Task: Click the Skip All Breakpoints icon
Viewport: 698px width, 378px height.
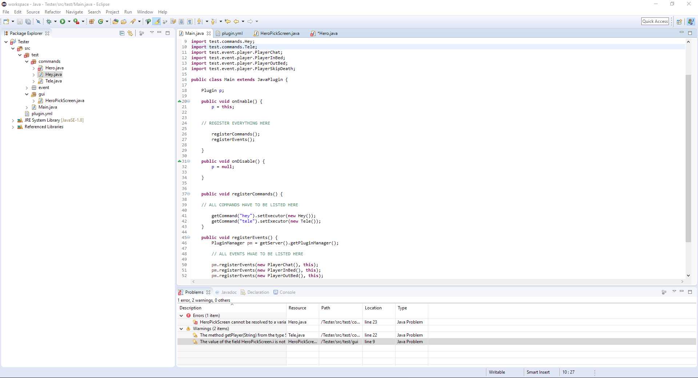Action: click(38, 22)
